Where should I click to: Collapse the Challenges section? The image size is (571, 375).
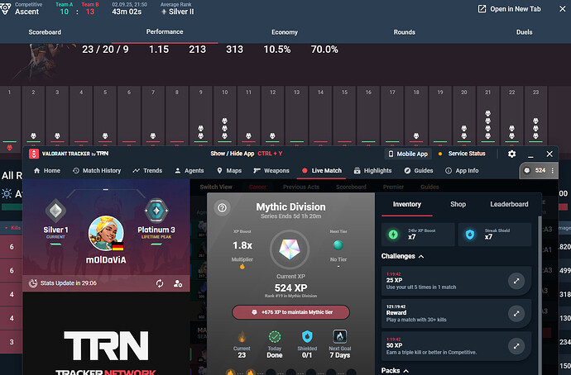pos(421,256)
